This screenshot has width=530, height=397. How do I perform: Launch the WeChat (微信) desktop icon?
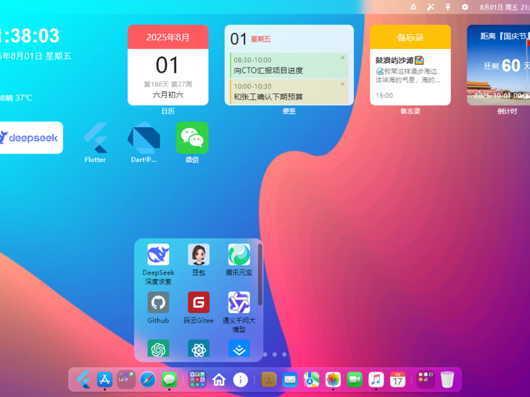192,138
